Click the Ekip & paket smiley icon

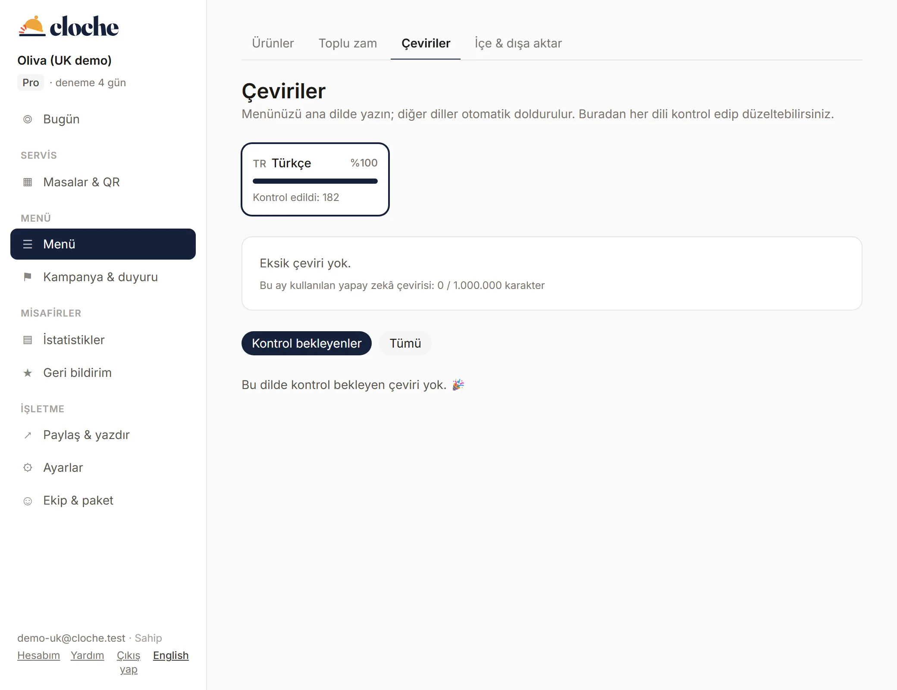tap(28, 501)
